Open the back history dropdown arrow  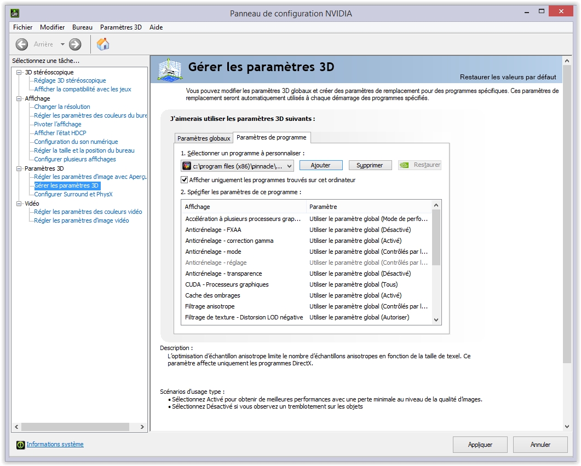(62, 44)
